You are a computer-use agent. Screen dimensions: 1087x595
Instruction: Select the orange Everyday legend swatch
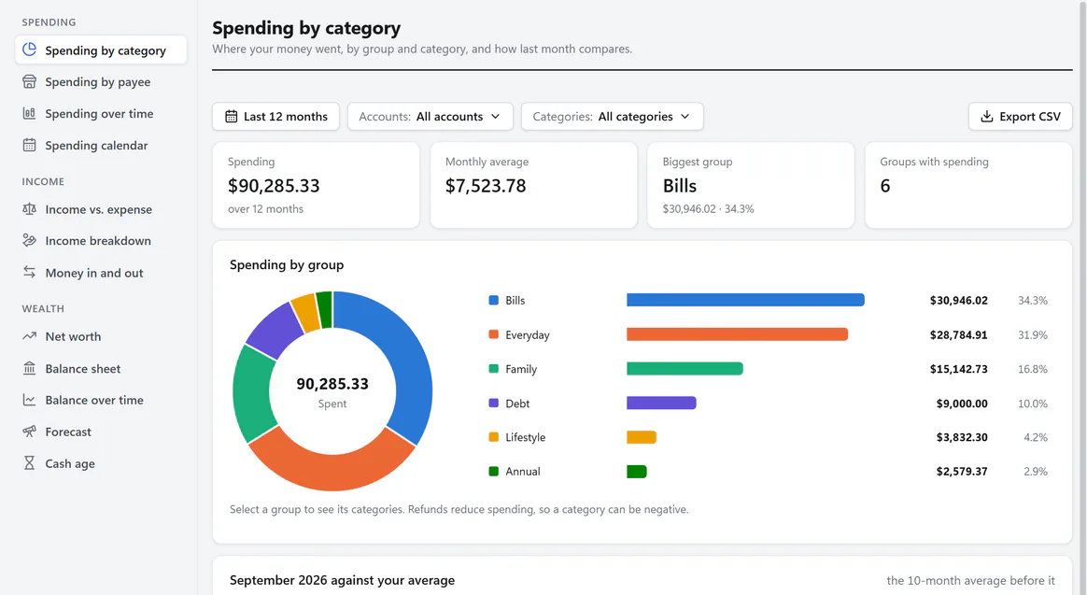[x=494, y=334]
